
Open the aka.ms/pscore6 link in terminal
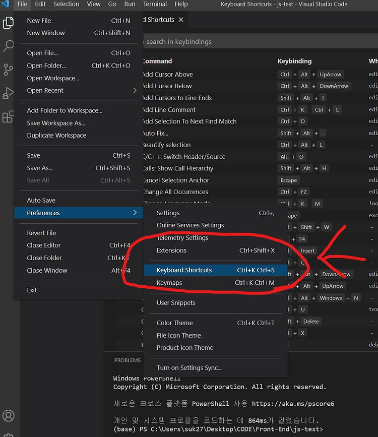(293, 404)
